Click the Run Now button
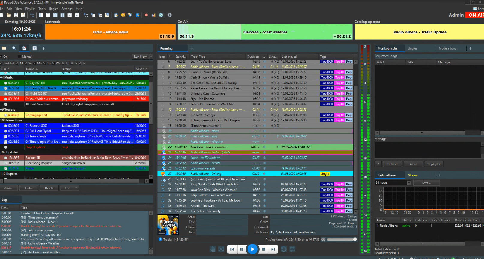Viewport: 484px width, 259px height. (x=140, y=57)
